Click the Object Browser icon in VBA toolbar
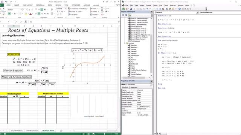The width and height of the screenshot is (241, 135). coord(173,9)
